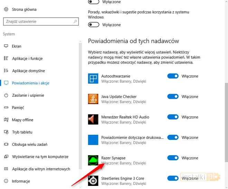Viewport: 228px width, 189px height.
Task: Click the Autoodtwarzanie app icon
Action: point(93,78)
